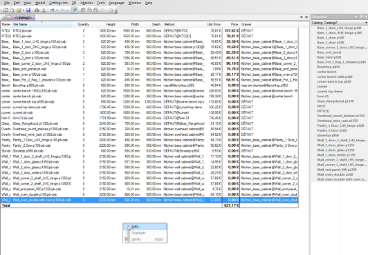Click the blue floppy disk save icon

pos(28,10)
